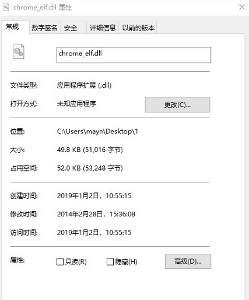The height and width of the screenshot is (300, 249).
Task: Click the 更改(C)... button
Action: tap(177, 105)
